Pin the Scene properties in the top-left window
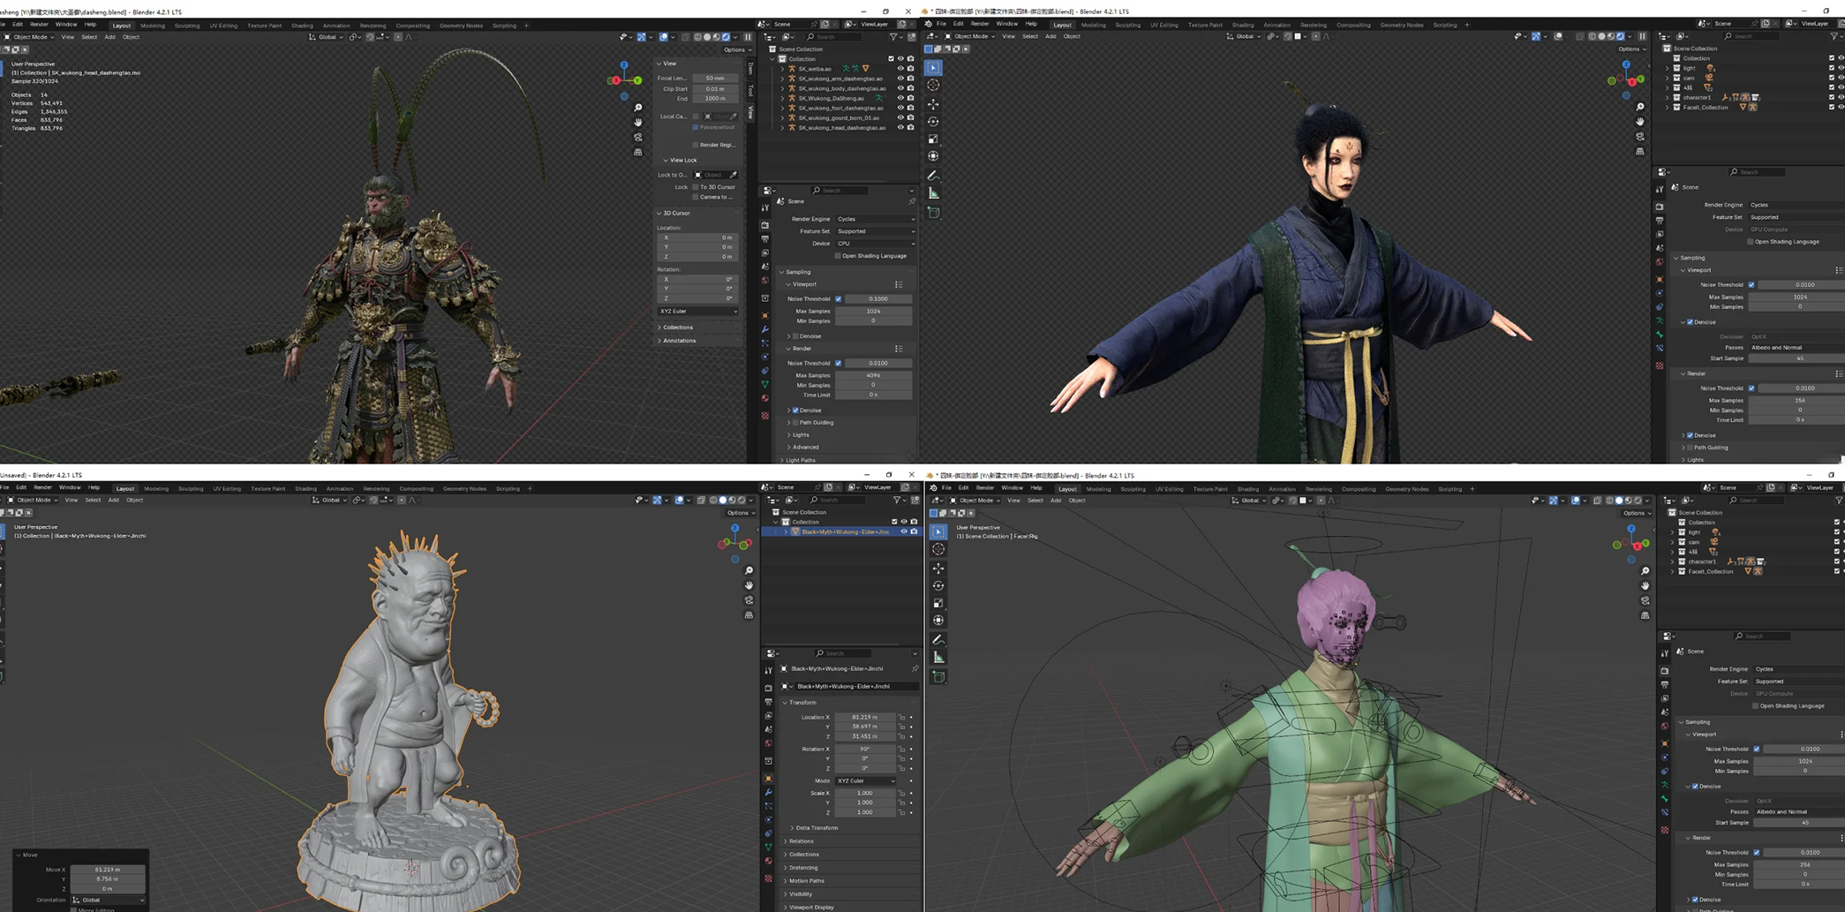Screen dimensions: 1845x912 pyautogui.click(x=912, y=201)
